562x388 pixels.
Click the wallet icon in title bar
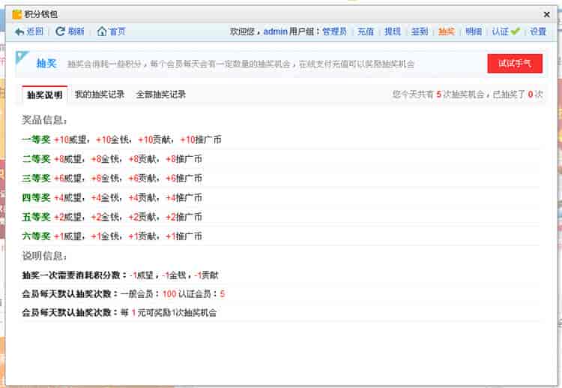tap(16, 14)
